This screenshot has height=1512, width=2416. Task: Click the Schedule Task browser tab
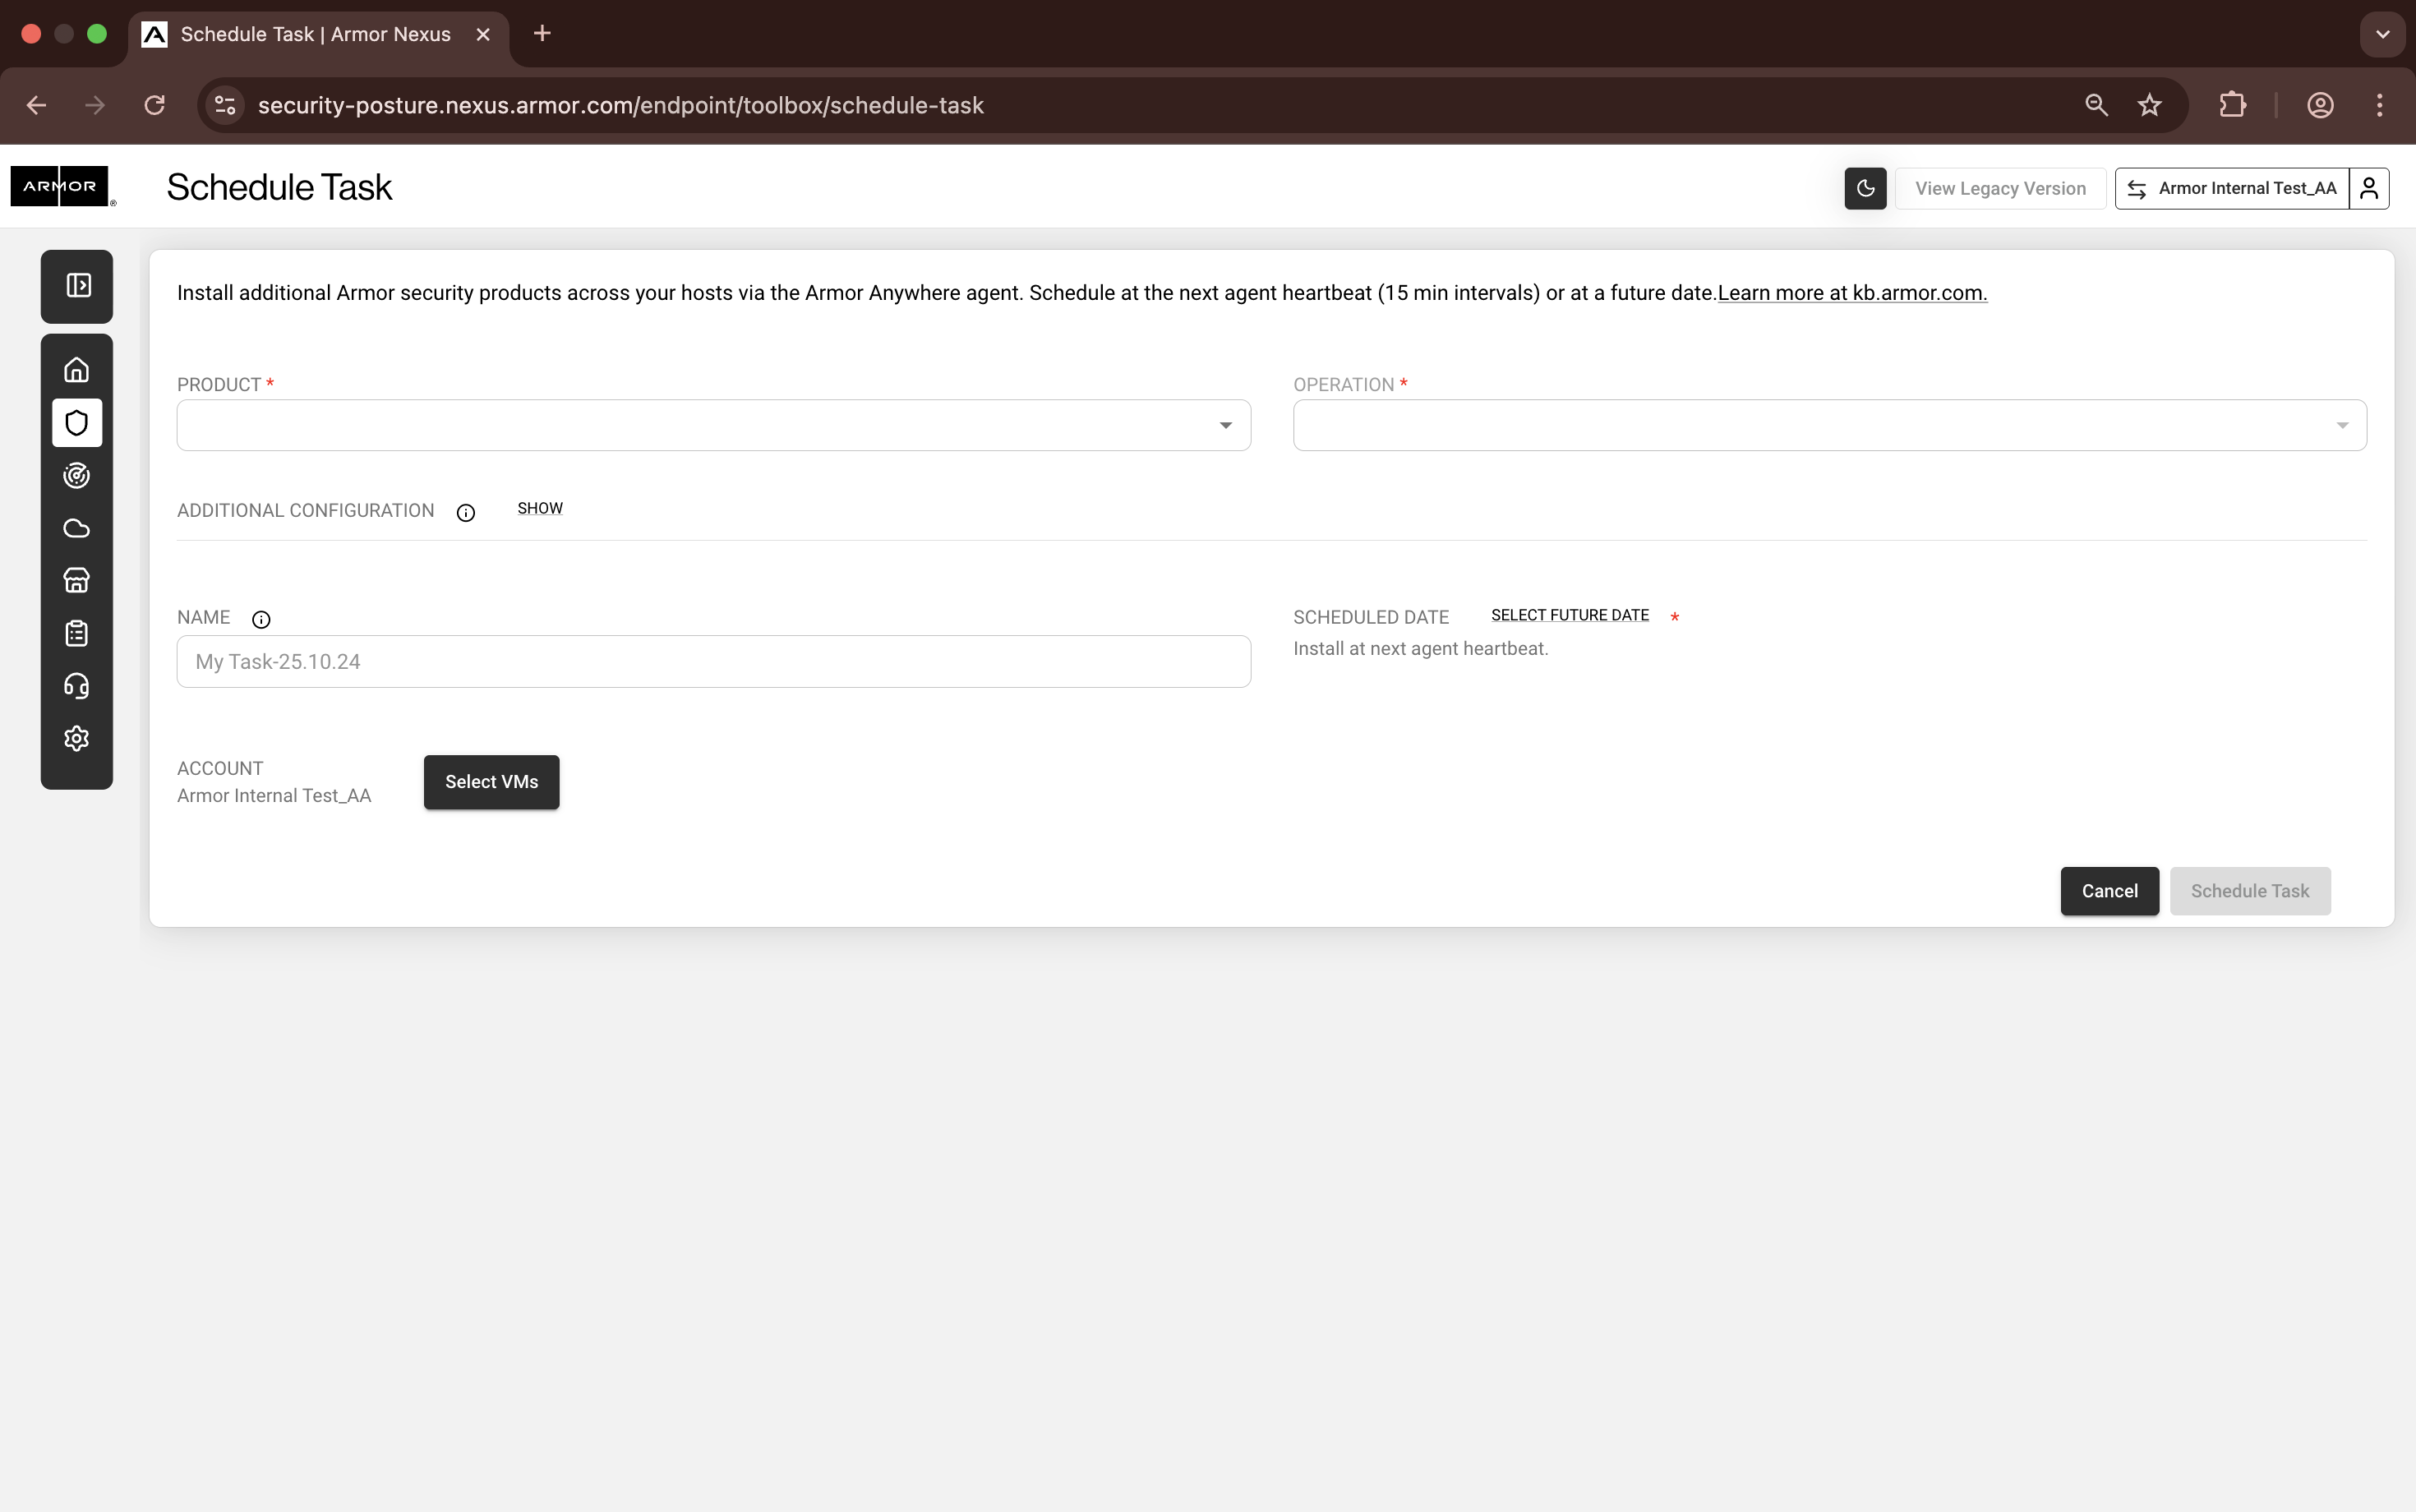click(x=316, y=34)
